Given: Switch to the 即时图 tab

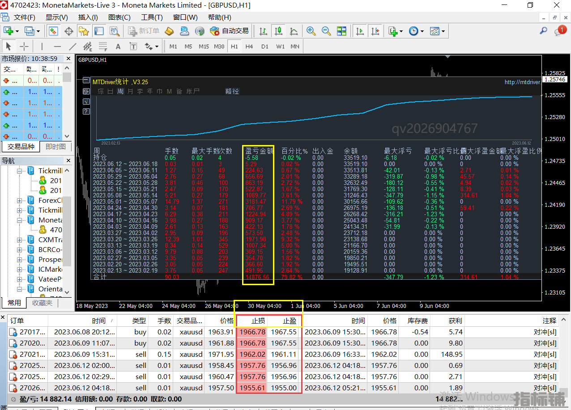Looking at the screenshot, I should point(55,146).
